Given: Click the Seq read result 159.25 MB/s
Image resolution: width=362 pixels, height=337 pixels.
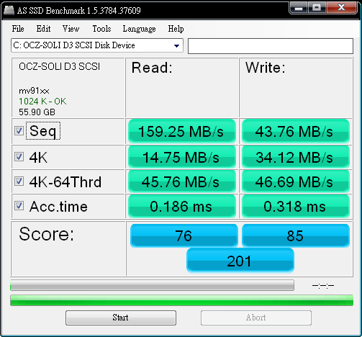Looking at the screenshot, I should coord(182,132).
